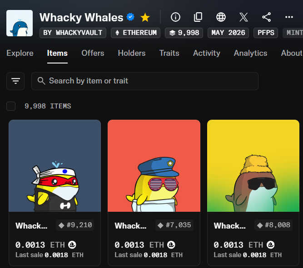This screenshot has width=303, height=268.
Task: Switch to the Explore tab
Action: (20, 53)
